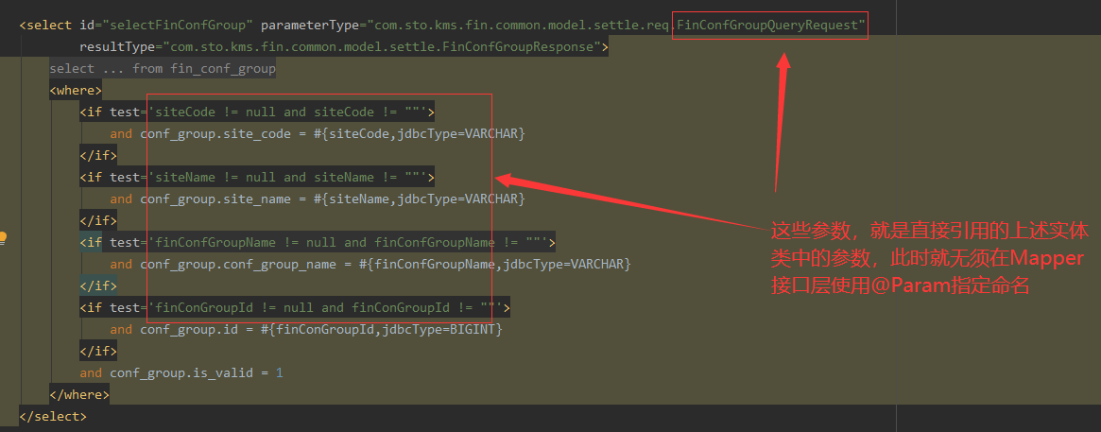Click the </if> after site_code condition

tap(98, 156)
